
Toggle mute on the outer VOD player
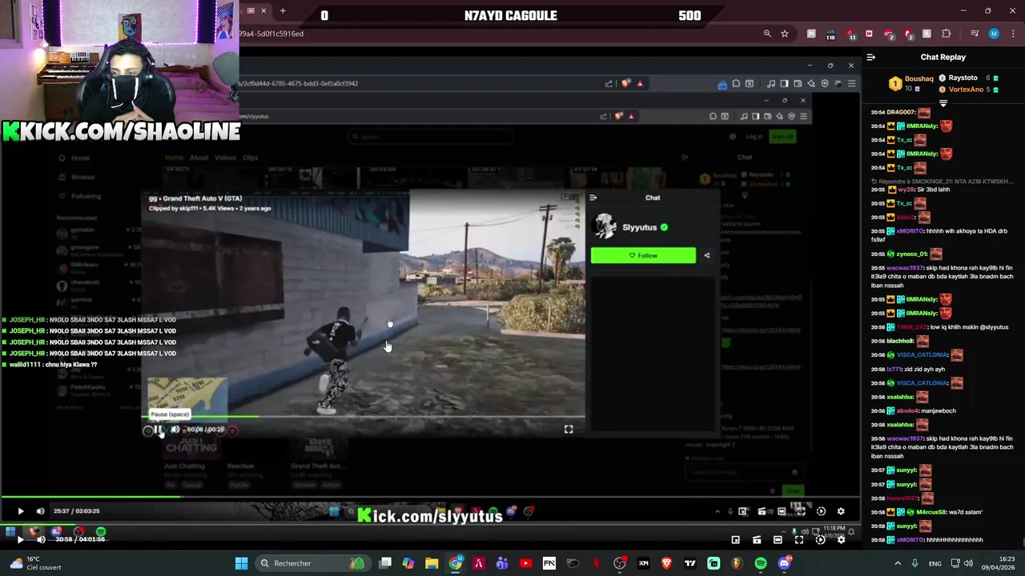point(41,539)
